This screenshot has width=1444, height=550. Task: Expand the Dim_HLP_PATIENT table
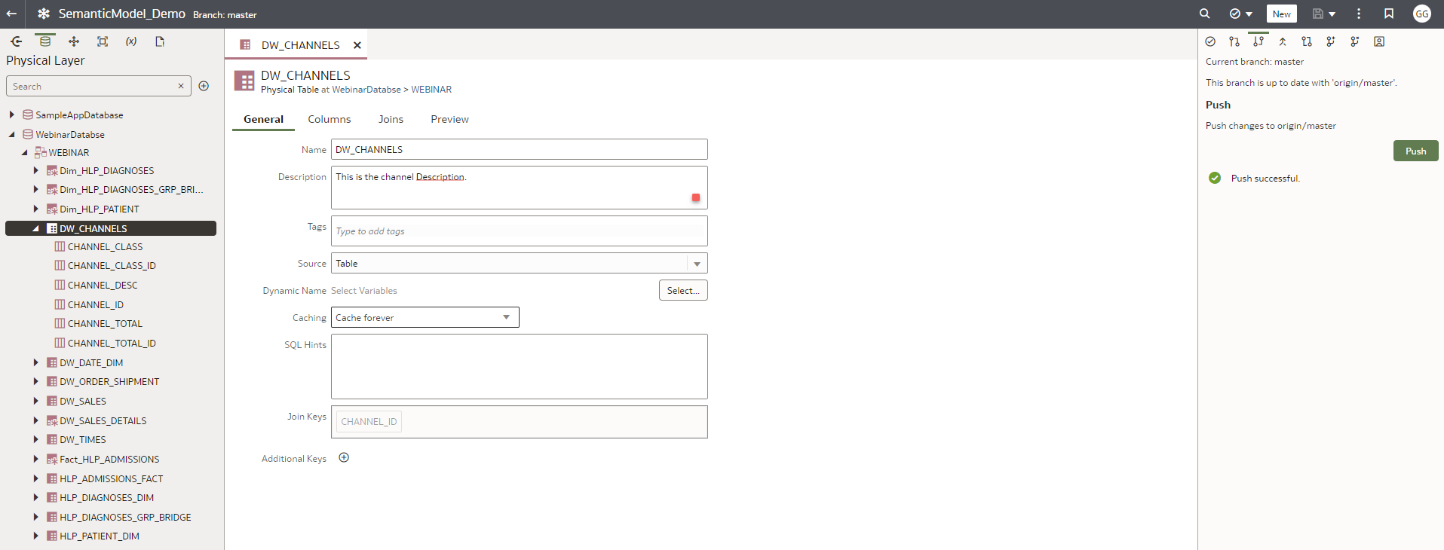35,209
